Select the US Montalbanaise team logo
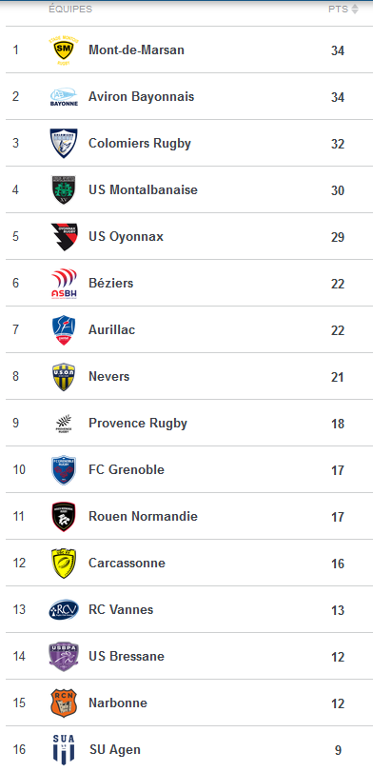 click(x=64, y=190)
